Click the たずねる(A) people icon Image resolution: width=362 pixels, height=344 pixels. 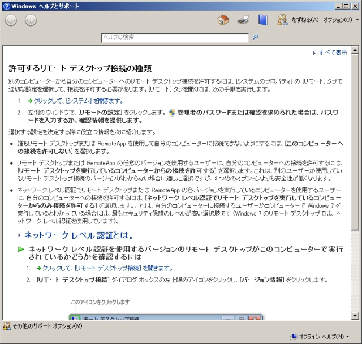point(283,20)
